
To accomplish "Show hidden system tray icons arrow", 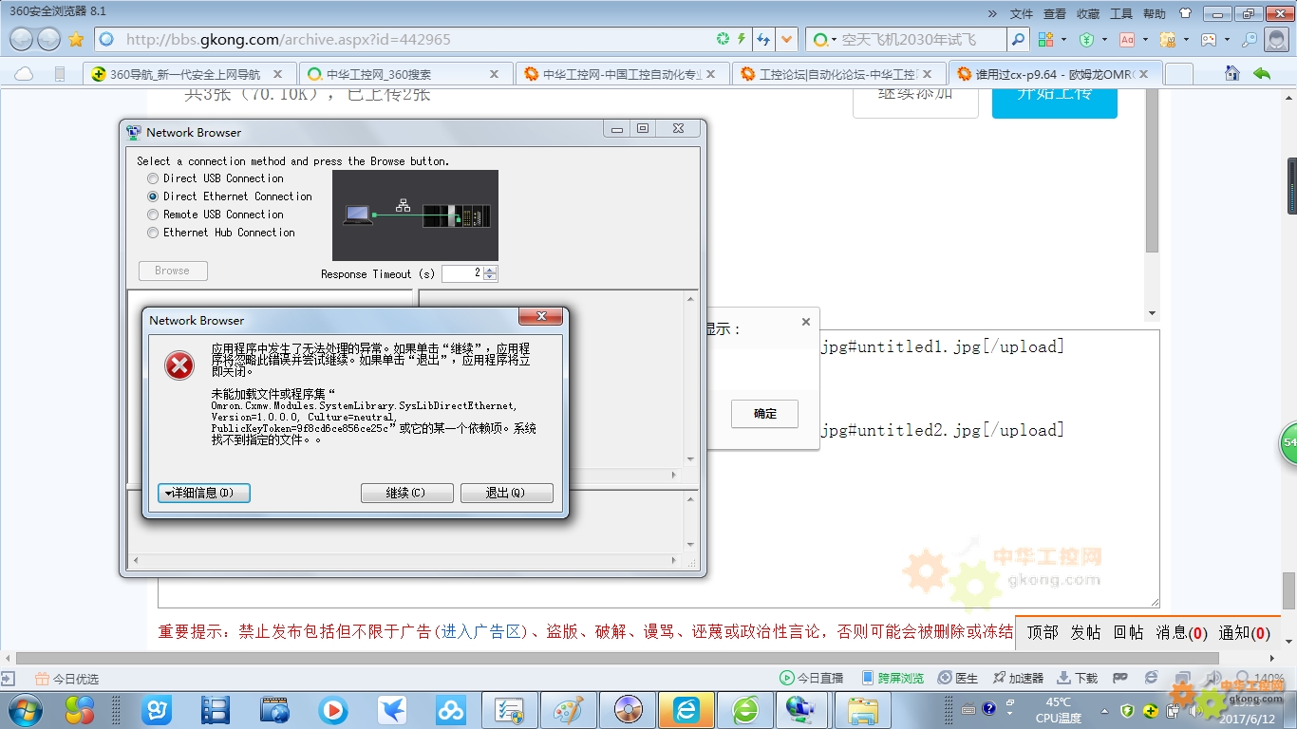I will pyautogui.click(x=1104, y=710).
